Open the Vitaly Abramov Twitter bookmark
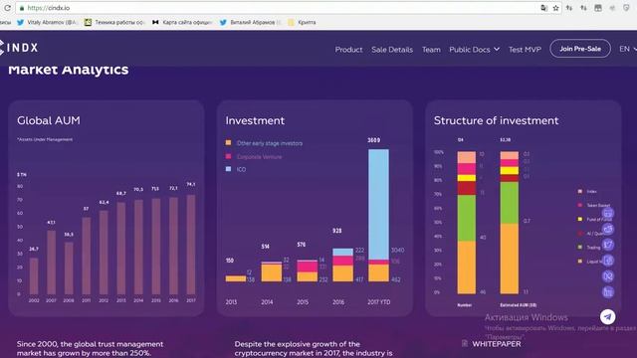Viewport: 637px width, 358px height. [47, 22]
